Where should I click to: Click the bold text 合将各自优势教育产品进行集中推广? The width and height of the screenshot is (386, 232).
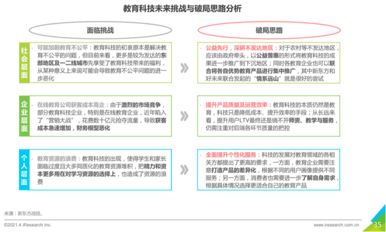250,71
